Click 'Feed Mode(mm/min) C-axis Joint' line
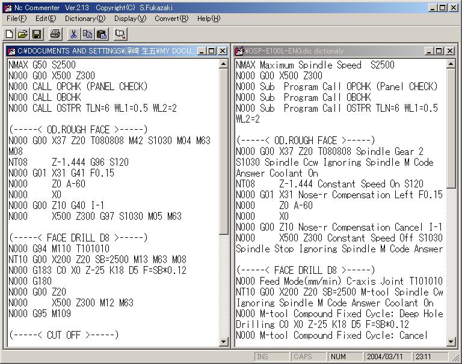462x364 pixels. (339, 281)
